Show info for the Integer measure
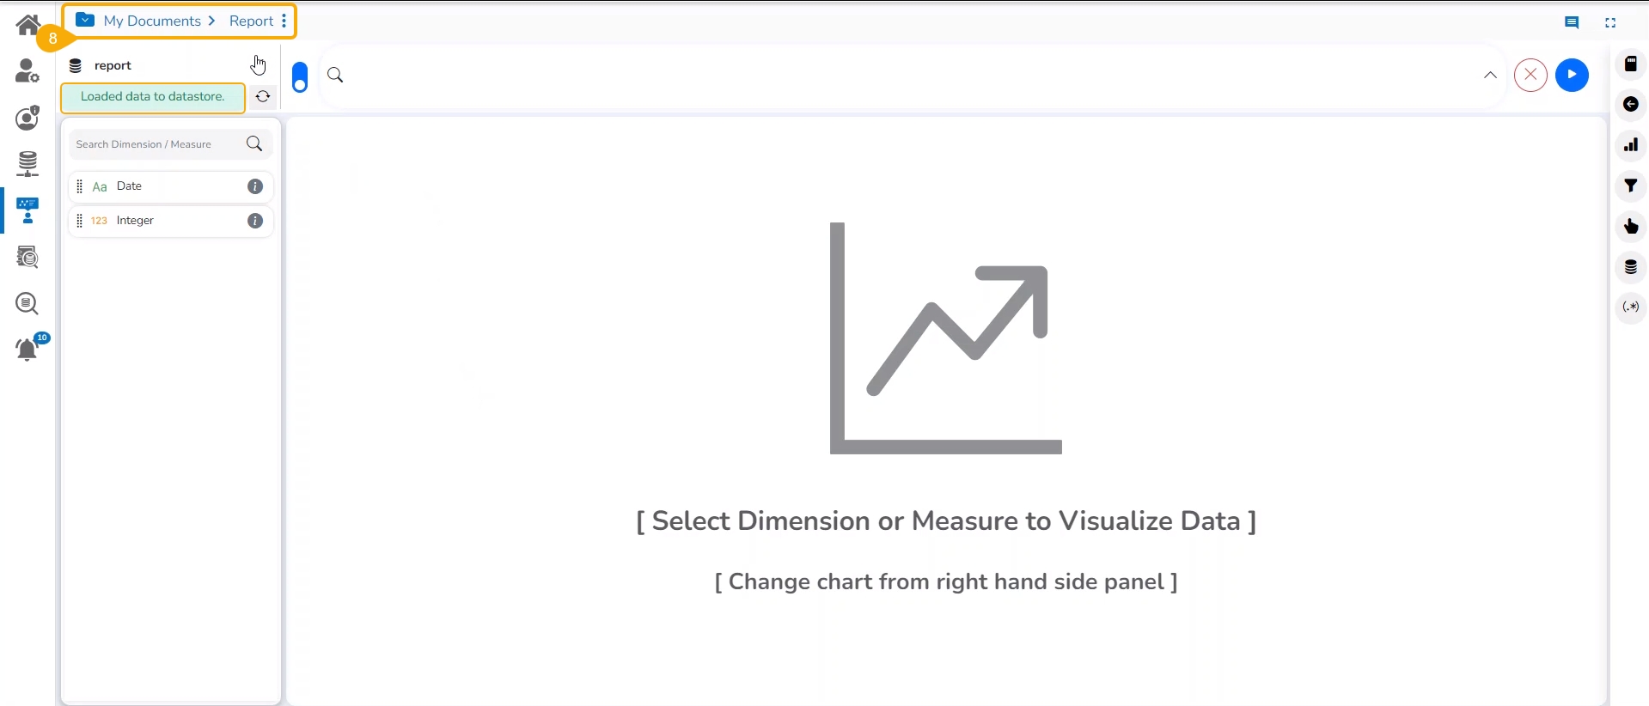The width and height of the screenshot is (1649, 706). click(x=255, y=221)
